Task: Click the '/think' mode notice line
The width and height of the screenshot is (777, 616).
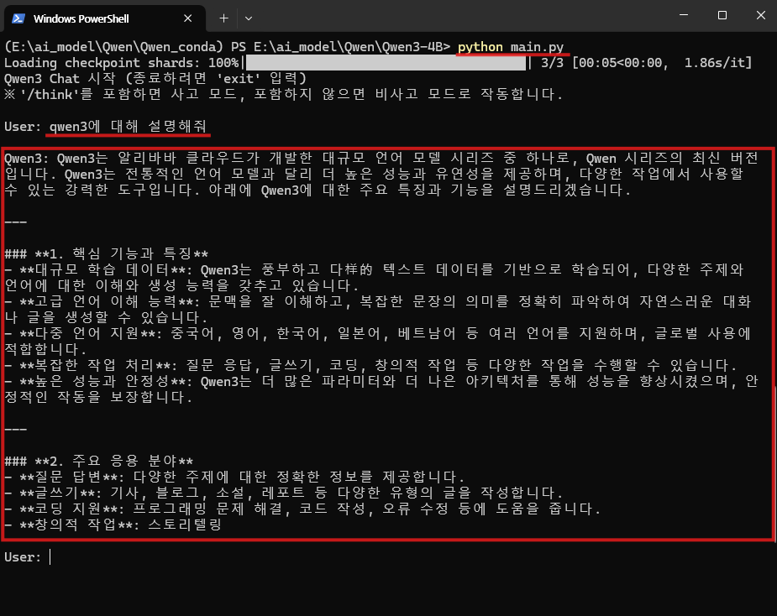Action: coord(283,94)
